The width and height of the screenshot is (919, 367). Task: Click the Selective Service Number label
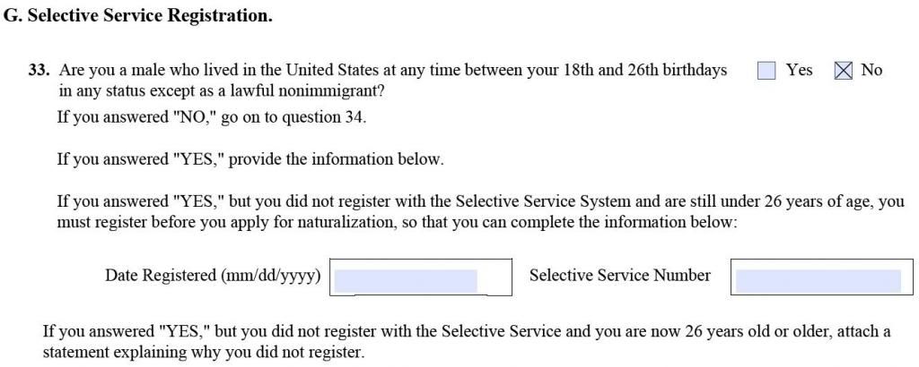point(620,276)
